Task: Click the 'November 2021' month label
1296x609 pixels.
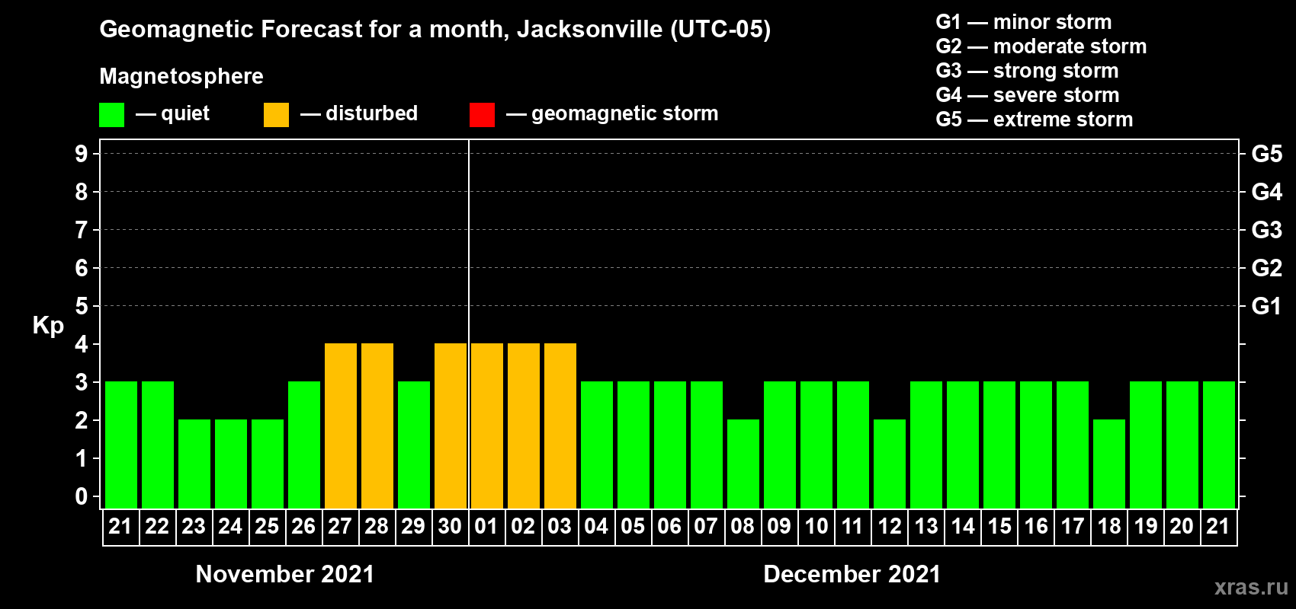Action: (285, 574)
